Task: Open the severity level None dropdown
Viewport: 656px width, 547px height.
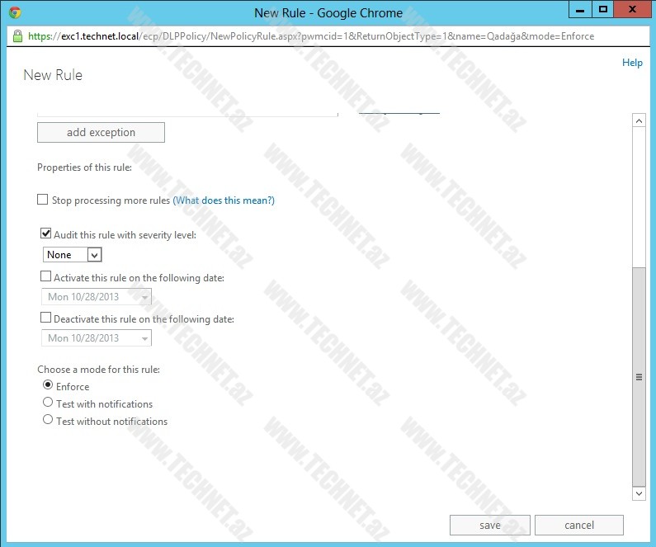Action: pyautogui.click(x=73, y=255)
